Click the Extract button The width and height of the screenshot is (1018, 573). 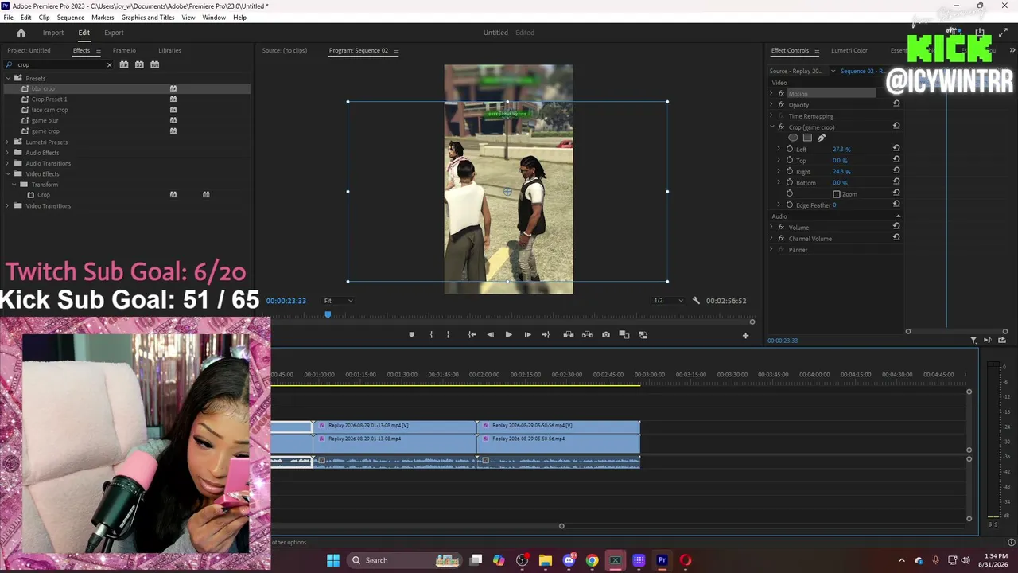pyautogui.click(x=587, y=335)
